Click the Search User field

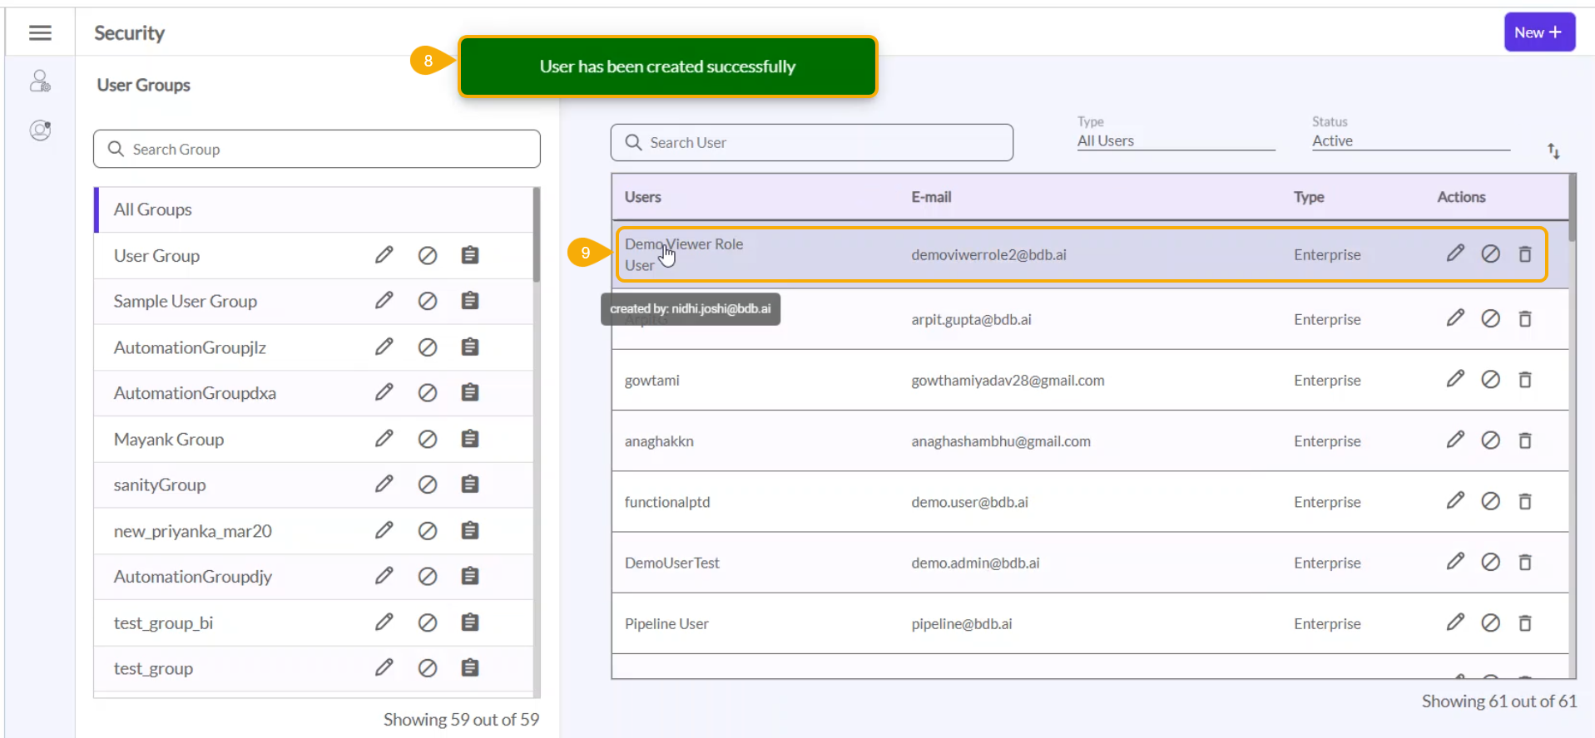[811, 143]
